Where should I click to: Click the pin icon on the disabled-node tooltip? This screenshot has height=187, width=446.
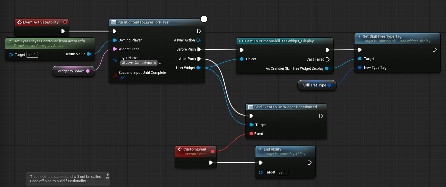[x=107, y=175]
